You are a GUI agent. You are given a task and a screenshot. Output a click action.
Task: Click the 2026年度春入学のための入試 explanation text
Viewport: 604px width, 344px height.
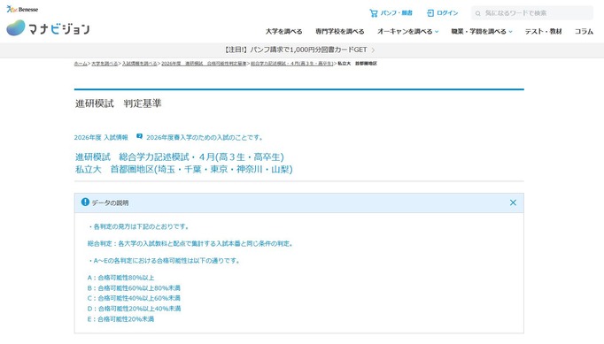tap(205, 137)
